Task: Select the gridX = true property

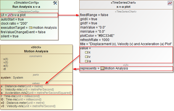Action: (x=88, y=19)
